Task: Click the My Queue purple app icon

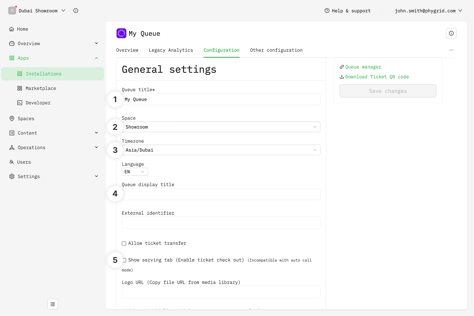Action: 121,33
